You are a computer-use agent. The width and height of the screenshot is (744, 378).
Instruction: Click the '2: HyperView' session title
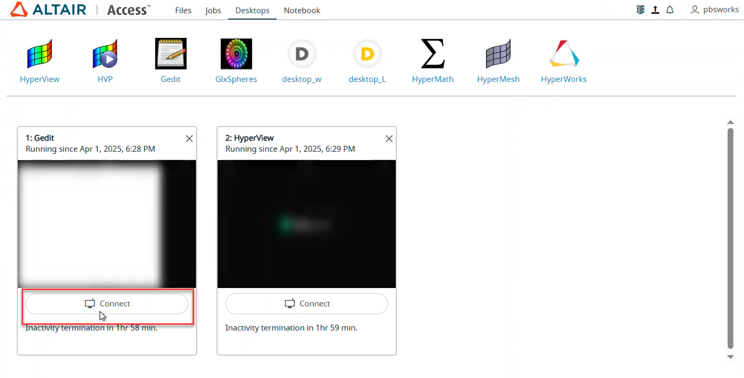coord(249,138)
